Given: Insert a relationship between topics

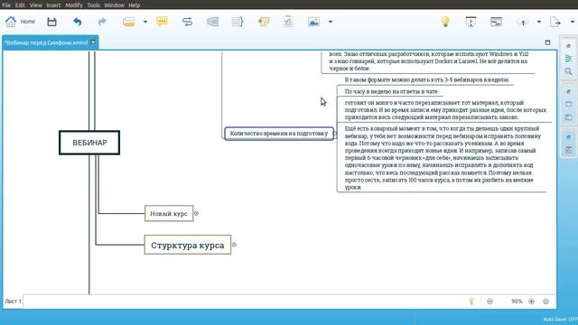Looking at the screenshot, I should coord(187,22).
